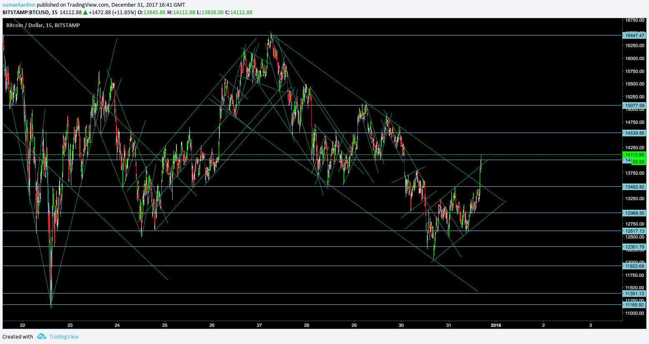
Task: Click the 2018 year label on time axis
Action: tap(496, 325)
